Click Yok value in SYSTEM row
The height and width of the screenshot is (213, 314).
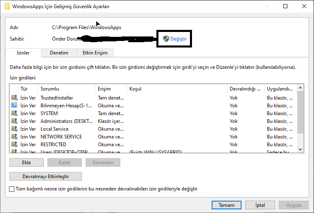click(233, 113)
